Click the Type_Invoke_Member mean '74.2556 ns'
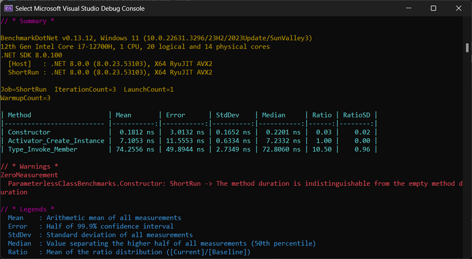 point(135,149)
